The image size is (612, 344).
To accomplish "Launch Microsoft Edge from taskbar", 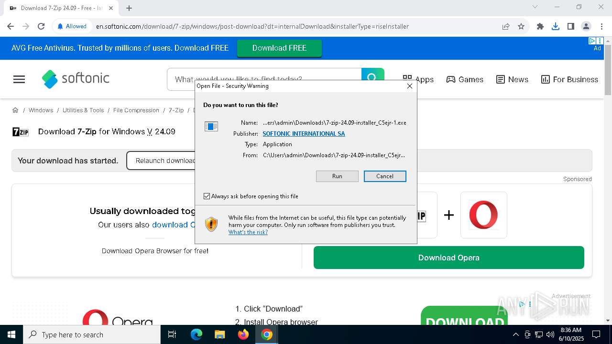I will pyautogui.click(x=197, y=334).
